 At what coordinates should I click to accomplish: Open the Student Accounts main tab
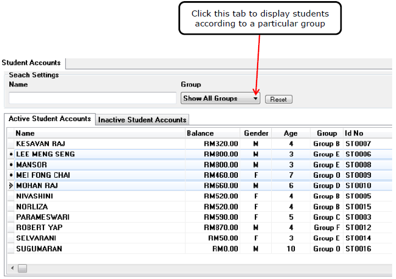point(31,63)
